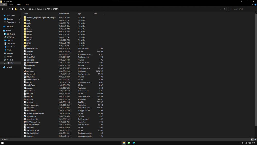Click the Search SAMP field
Screen dimensions: 257x145
click(x=242, y=9)
